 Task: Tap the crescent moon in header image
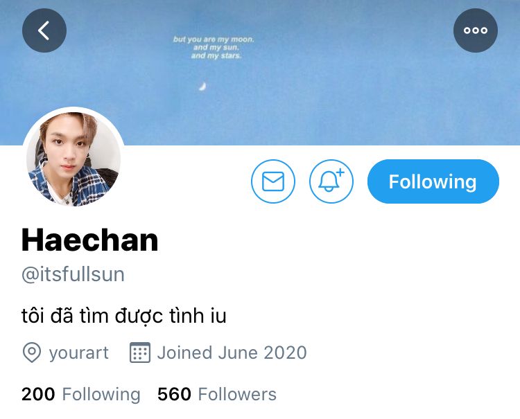(202, 87)
